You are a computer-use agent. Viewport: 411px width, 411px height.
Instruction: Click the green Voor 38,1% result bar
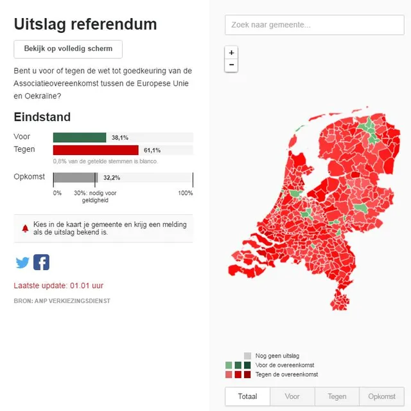[x=80, y=138]
